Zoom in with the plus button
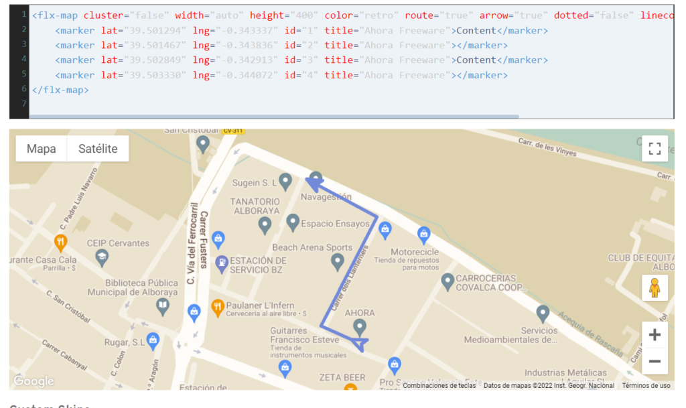This screenshot has width=686, height=408. pyautogui.click(x=655, y=335)
